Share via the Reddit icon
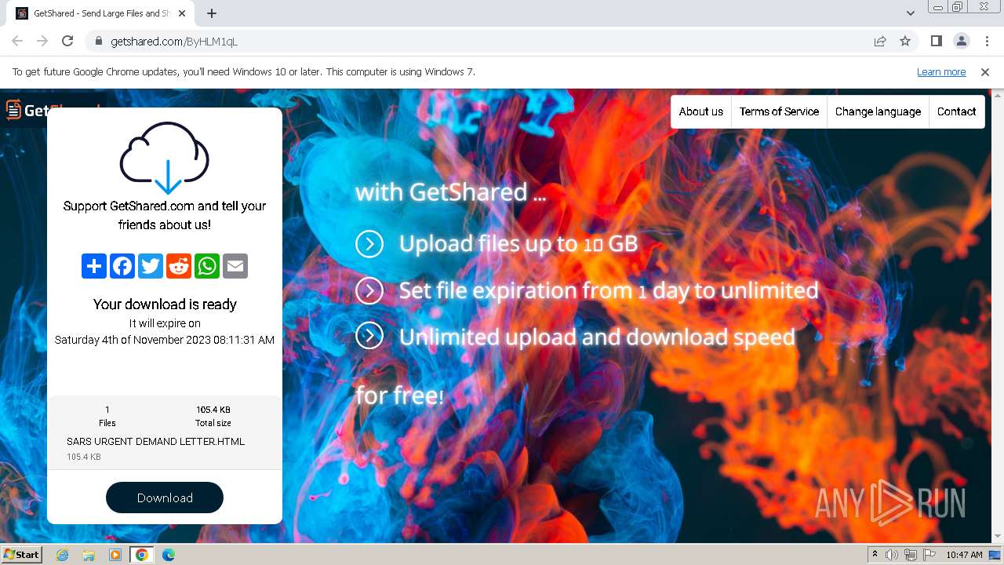Screen dimensions: 1004x565 click(179, 266)
